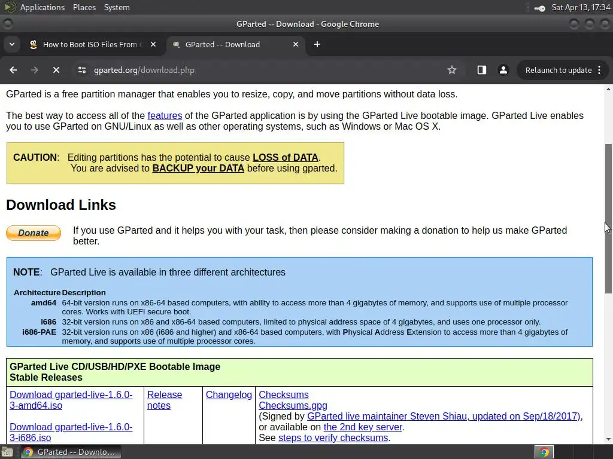
Task: Click the amd64 architecture label
Action: coord(44,303)
